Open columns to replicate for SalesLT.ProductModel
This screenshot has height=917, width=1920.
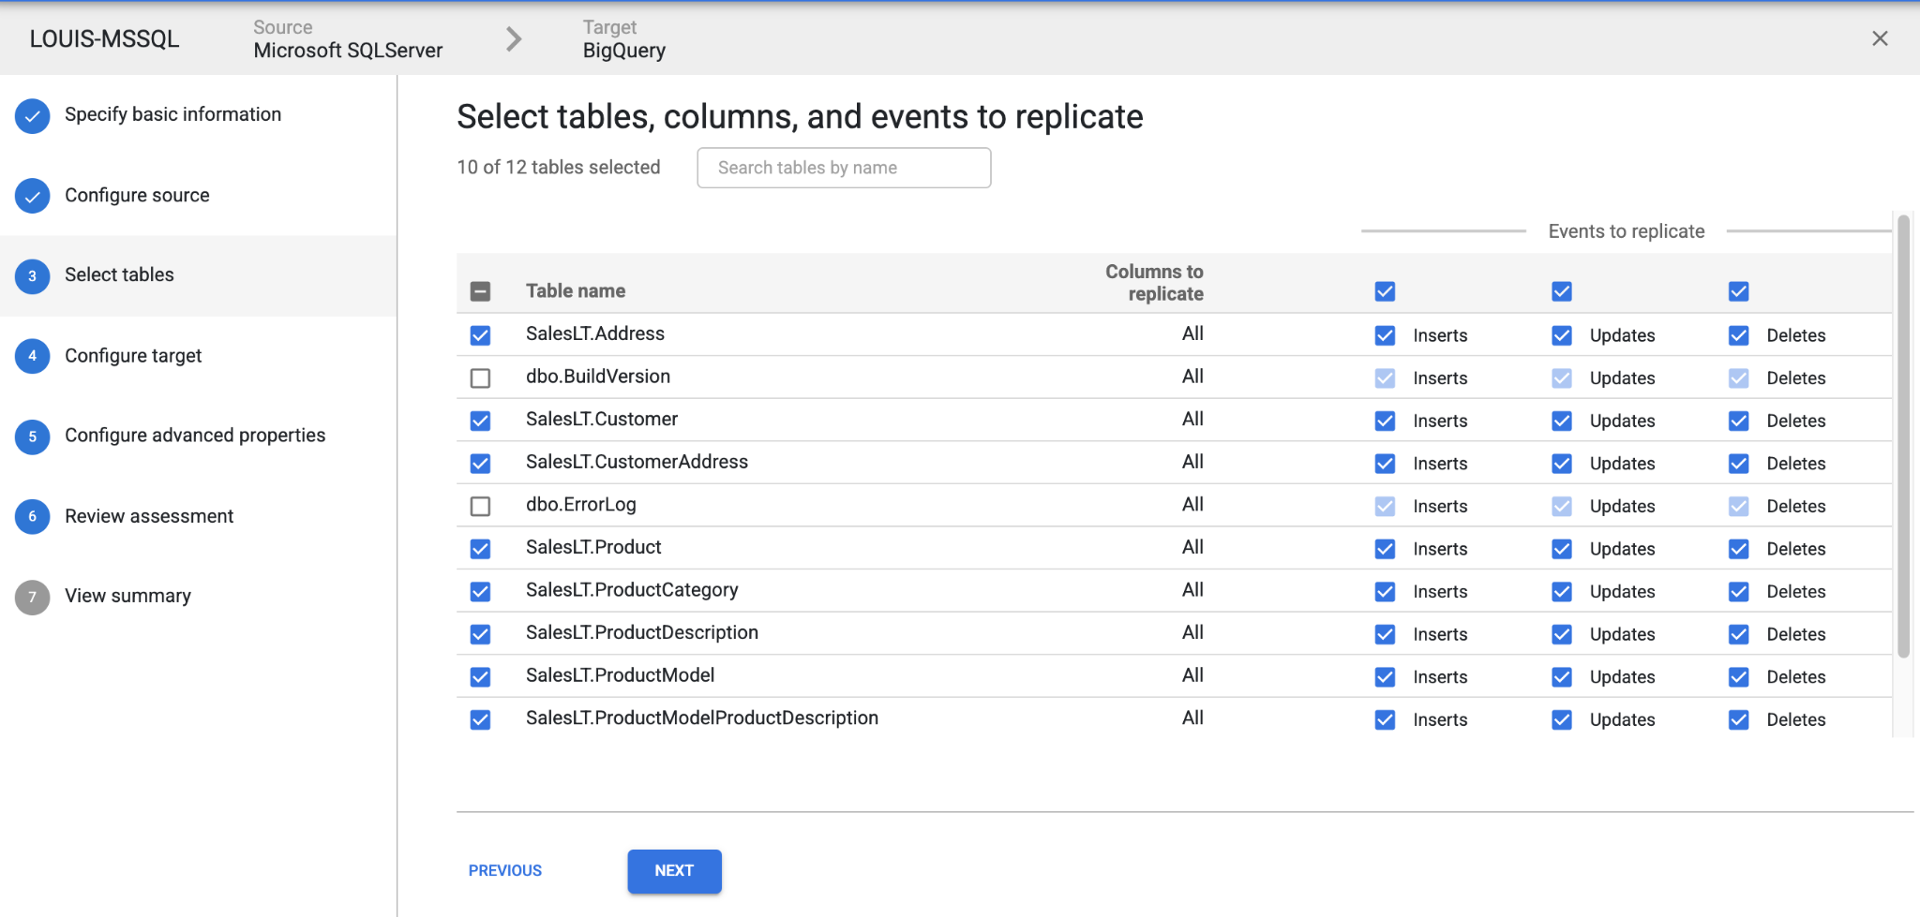1192,675
